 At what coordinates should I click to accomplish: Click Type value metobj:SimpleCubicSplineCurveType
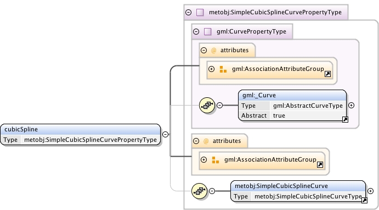[308, 196]
